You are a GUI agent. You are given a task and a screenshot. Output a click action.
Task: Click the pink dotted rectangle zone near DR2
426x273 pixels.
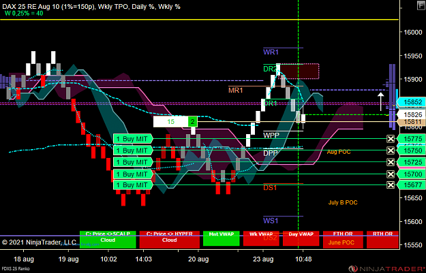coord(299,71)
